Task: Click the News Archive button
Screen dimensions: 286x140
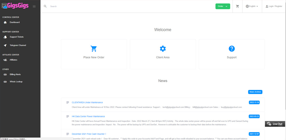Action: tap(255, 92)
